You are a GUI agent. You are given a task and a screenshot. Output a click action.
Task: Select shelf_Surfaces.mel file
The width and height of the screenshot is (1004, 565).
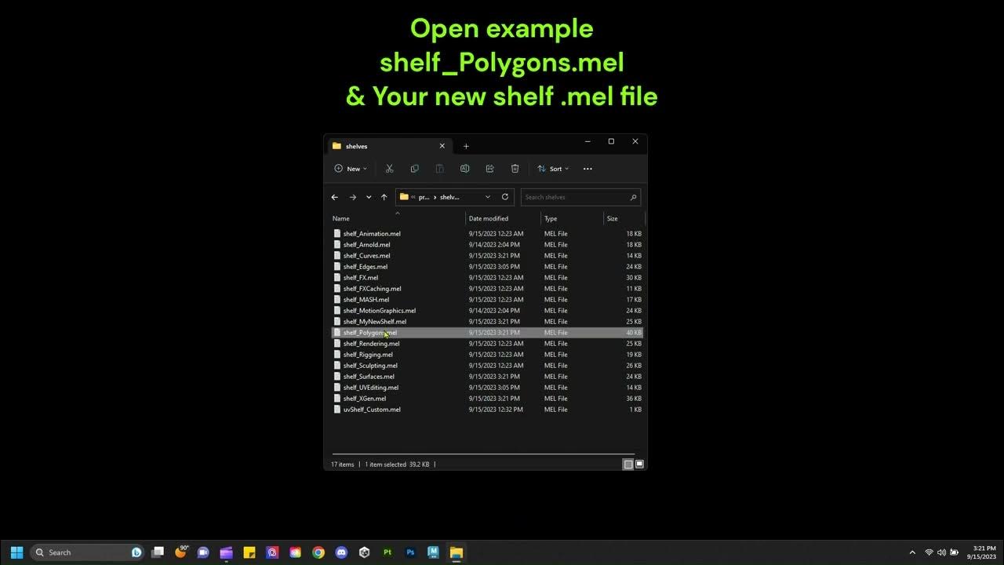click(x=487, y=376)
